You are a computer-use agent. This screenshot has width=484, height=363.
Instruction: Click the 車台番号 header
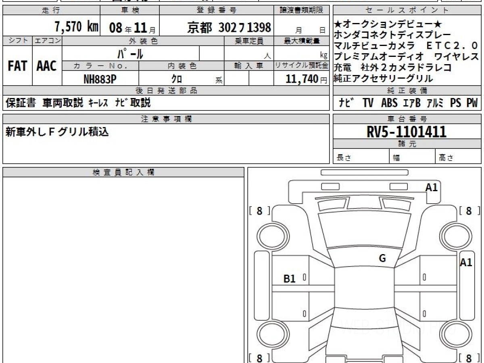click(x=407, y=119)
